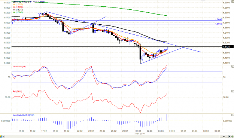The height and width of the screenshot is (138, 234).
Task: Select the GBP/USD 4 Hour chart title
Action: (x=29, y=2)
